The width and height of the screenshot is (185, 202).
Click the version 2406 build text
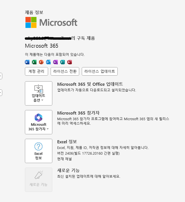coord(88,153)
